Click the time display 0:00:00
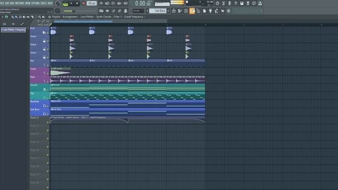Viewport: 338px width, 190px height. pos(143,4)
